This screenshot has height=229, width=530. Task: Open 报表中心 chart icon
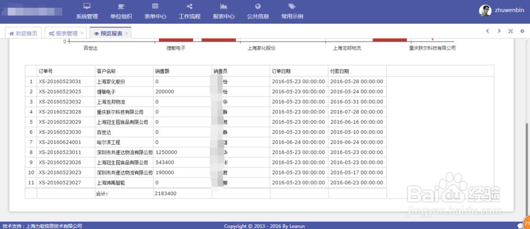point(224,6)
